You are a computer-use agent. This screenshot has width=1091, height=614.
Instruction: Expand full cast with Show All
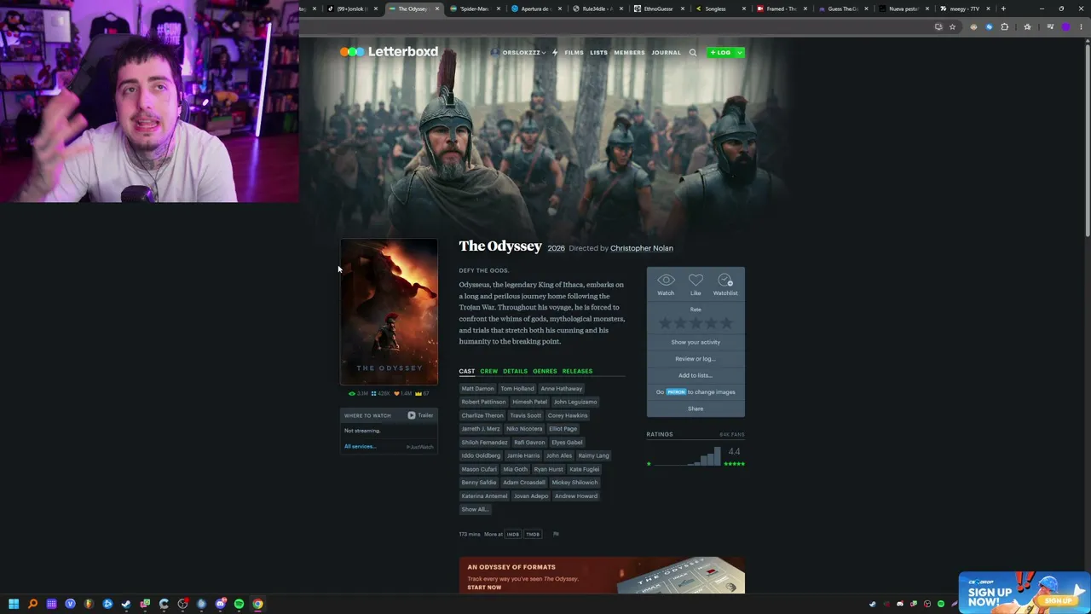click(474, 509)
